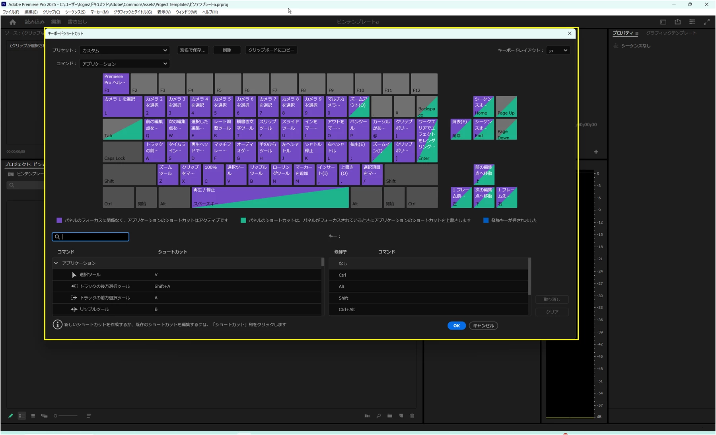Image resolution: width=716 pixels, height=435 pixels.
Task: Click the shortcut search input field
Action: pyautogui.click(x=91, y=237)
